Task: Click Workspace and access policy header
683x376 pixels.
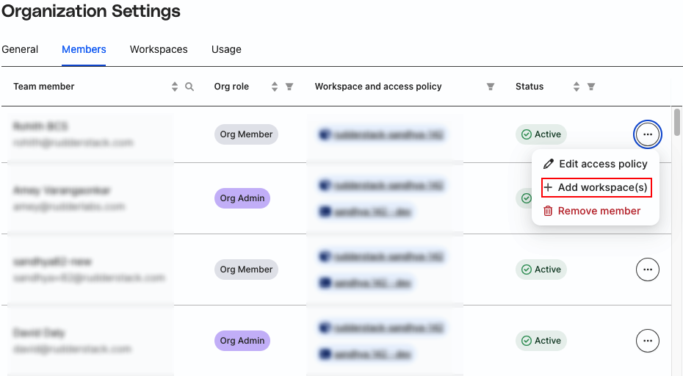Action: coord(378,86)
